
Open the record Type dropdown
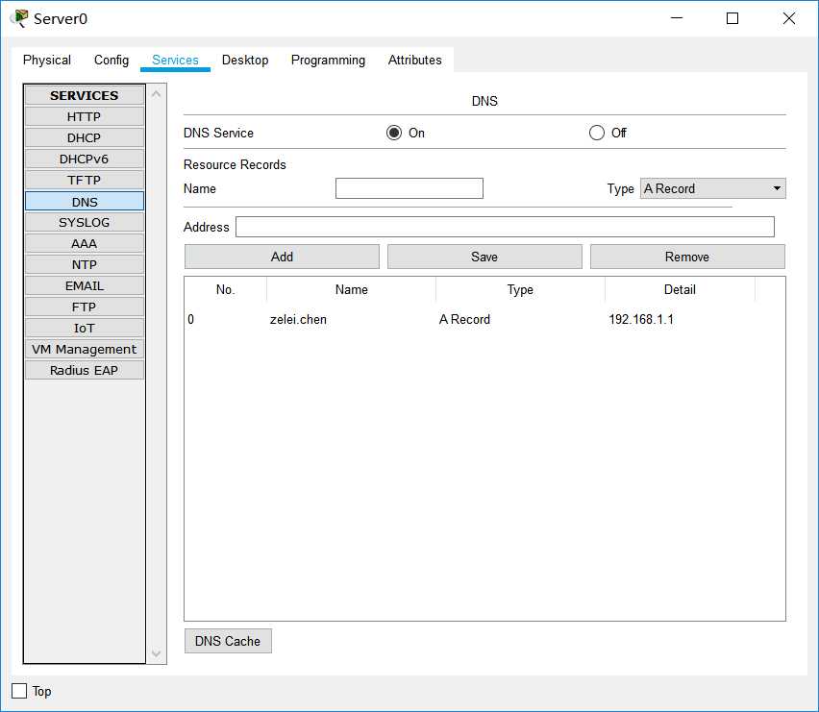(x=713, y=188)
